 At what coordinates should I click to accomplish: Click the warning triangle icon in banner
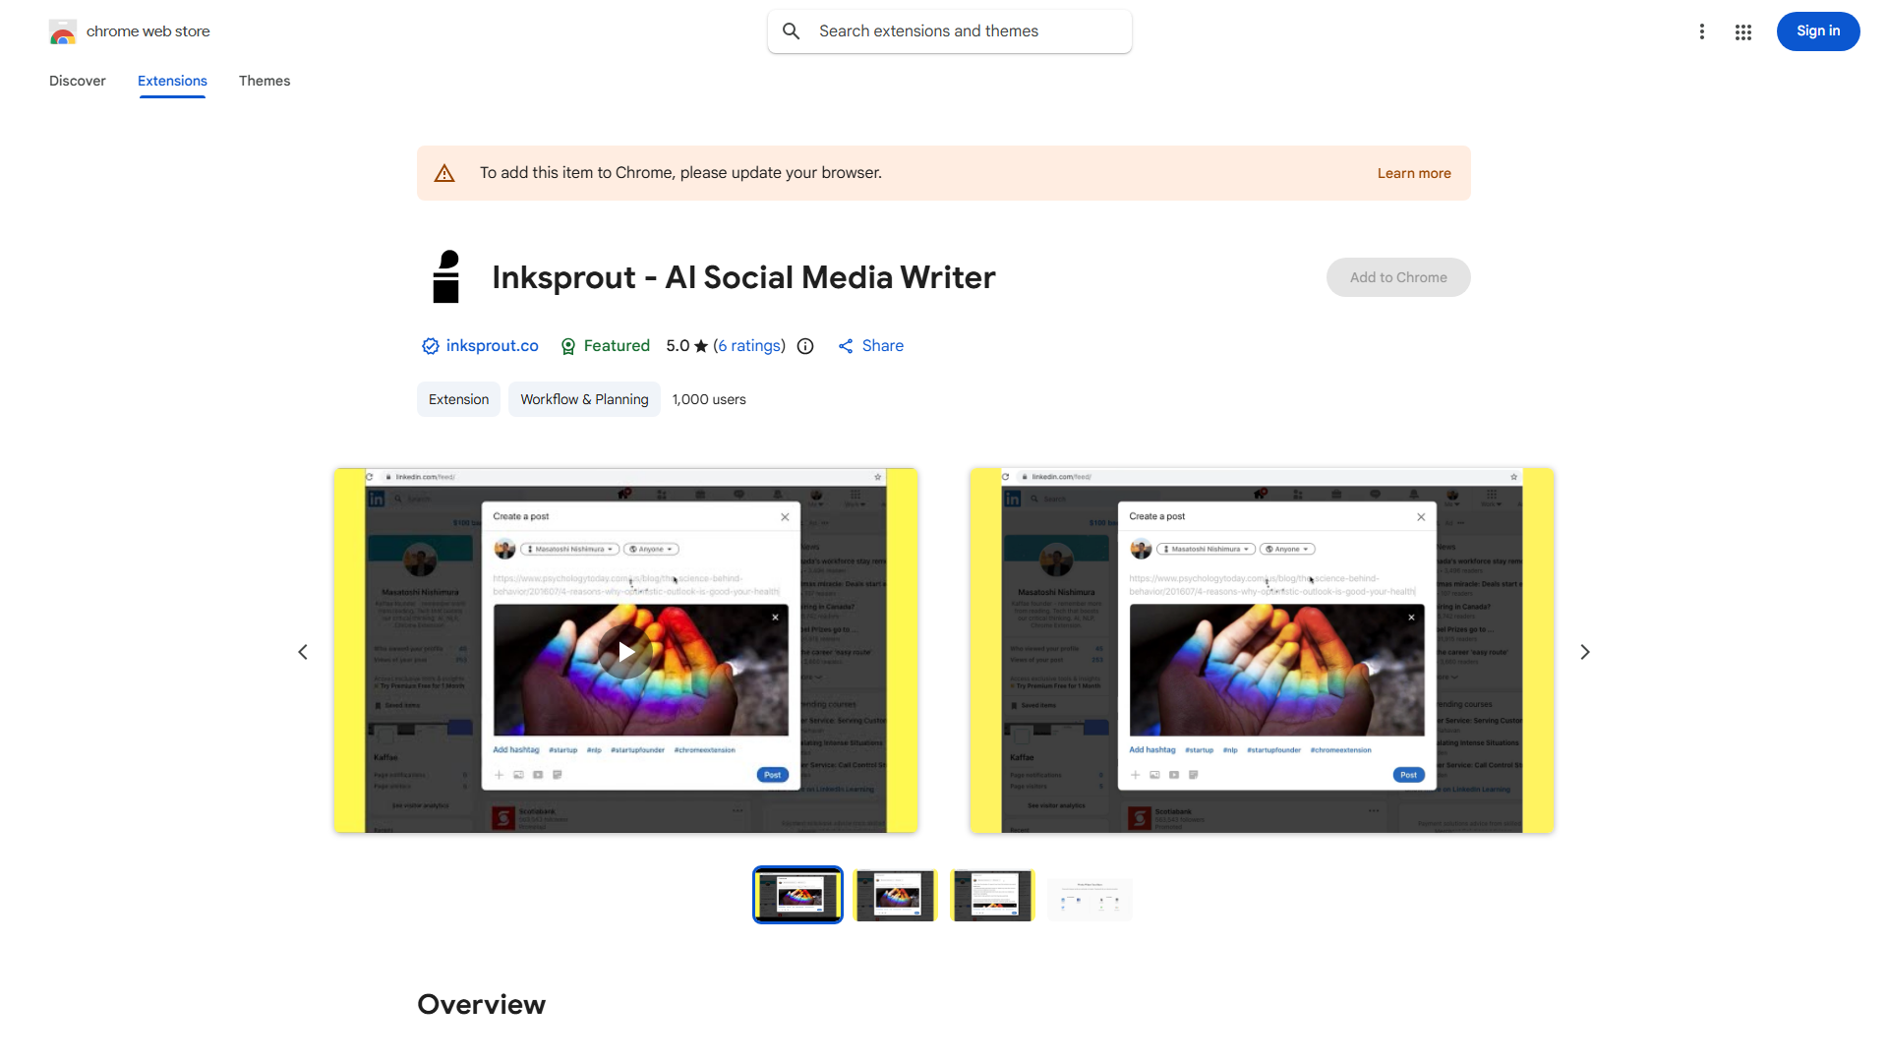pyautogui.click(x=444, y=173)
